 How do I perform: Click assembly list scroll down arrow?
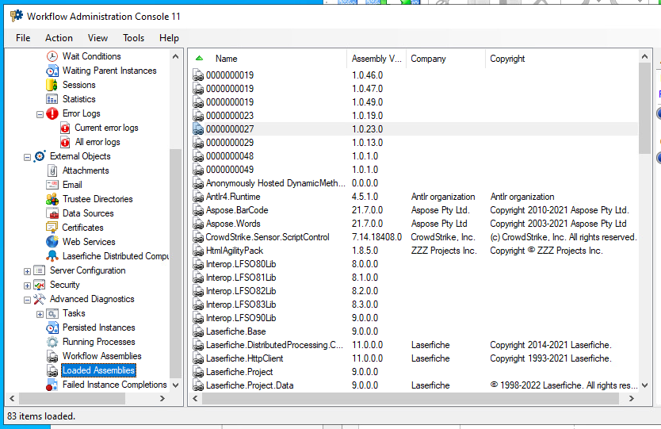(644, 385)
